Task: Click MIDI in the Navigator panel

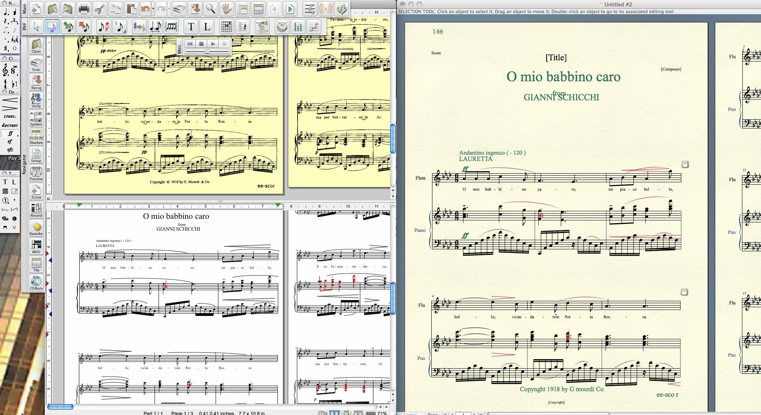Action: tap(36, 247)
